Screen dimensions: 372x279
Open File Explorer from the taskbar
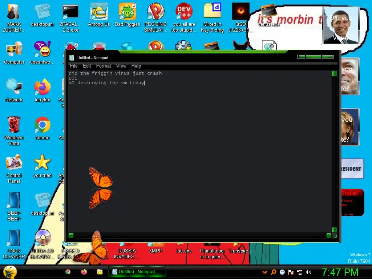point(100,272)
